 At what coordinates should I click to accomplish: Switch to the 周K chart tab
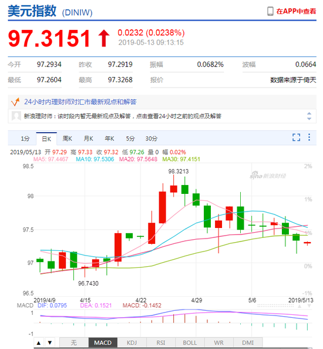(x=67, y=139)
